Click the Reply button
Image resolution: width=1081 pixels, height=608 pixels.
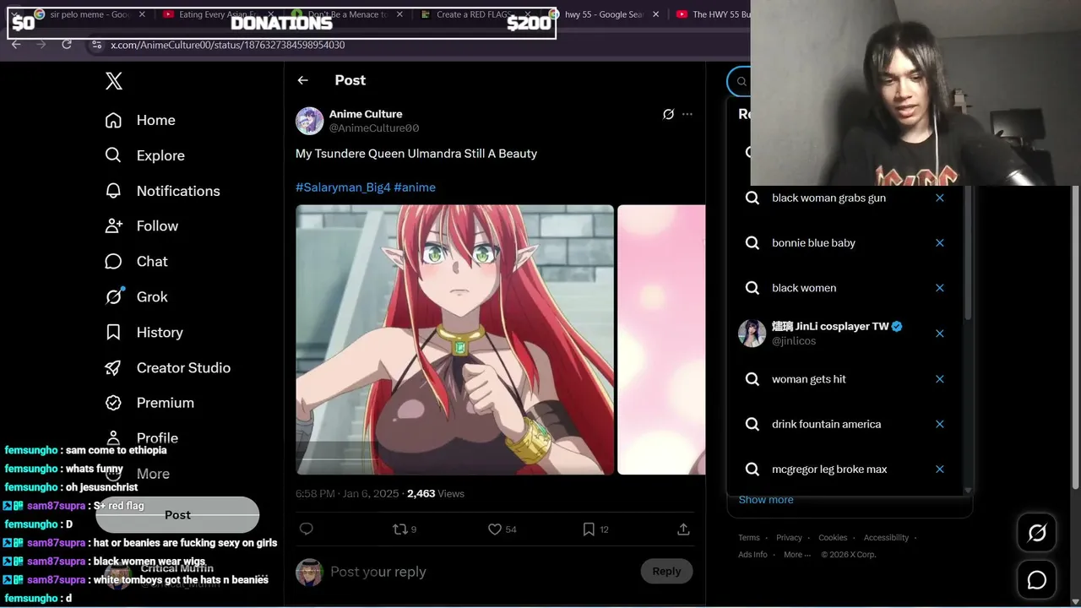click(x=666, y=572)
